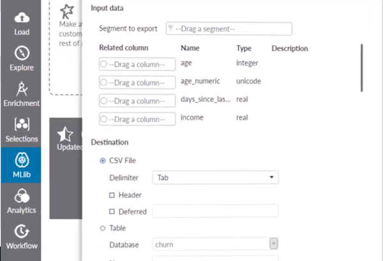This screenshot has width=383, height=261.
Task: Open the Load section in sidebar
Action: (x=21, y=23)
